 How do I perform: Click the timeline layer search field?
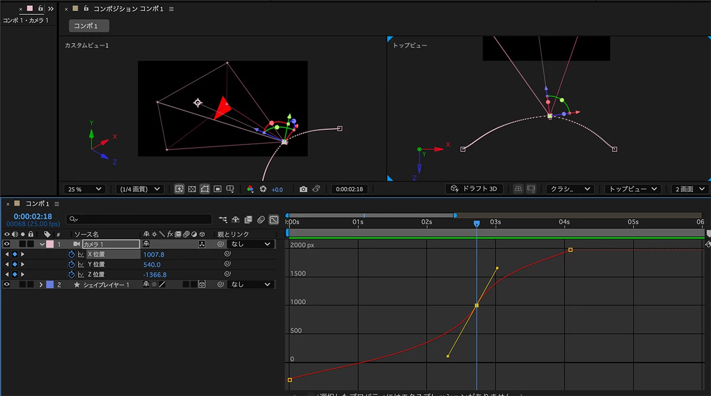point(139,219)
